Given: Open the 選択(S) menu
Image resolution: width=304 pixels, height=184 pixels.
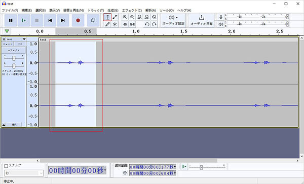Looking at the screenshot, I should point(41,10).
